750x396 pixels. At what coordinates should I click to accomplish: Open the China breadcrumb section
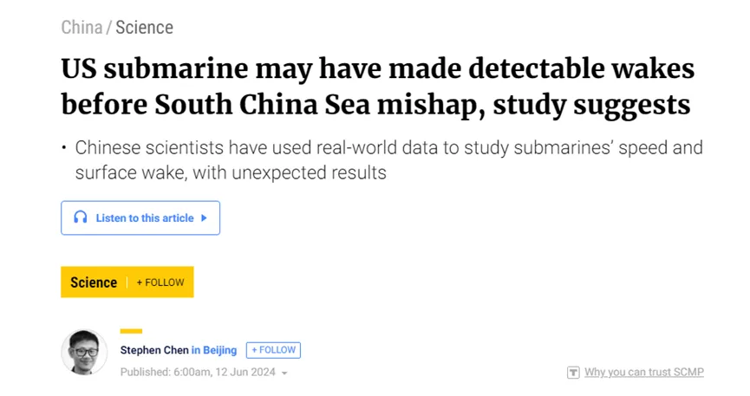pyautogui.click(x=82, y=27)
